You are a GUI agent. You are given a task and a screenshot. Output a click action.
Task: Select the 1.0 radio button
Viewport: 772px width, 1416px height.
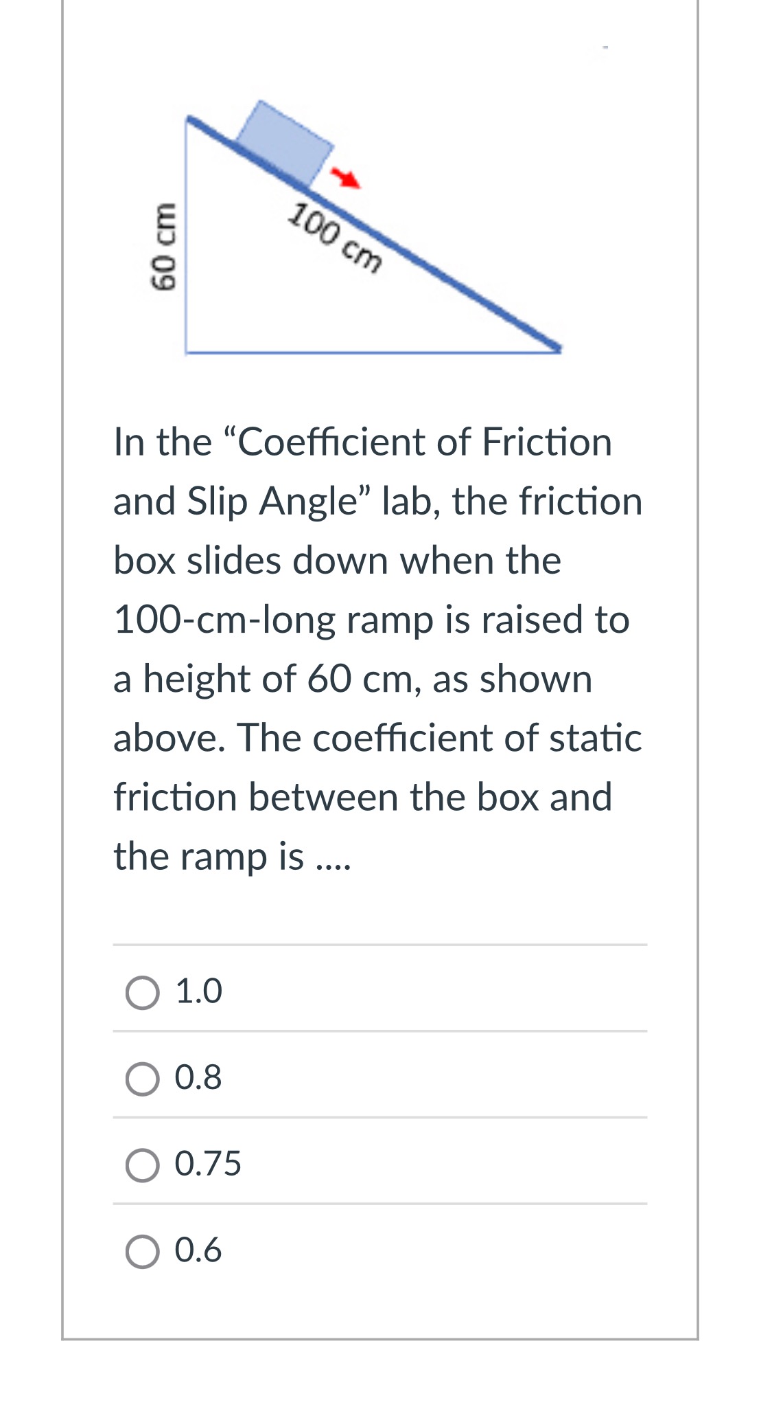click(x=143, y=993)
